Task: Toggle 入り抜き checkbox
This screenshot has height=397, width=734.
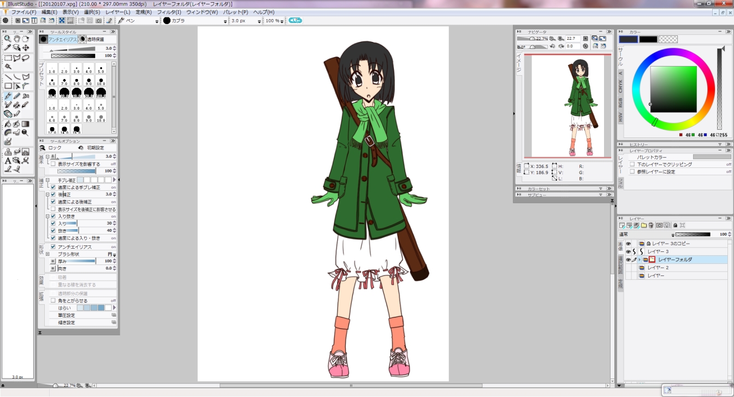Action: (53, 216)
